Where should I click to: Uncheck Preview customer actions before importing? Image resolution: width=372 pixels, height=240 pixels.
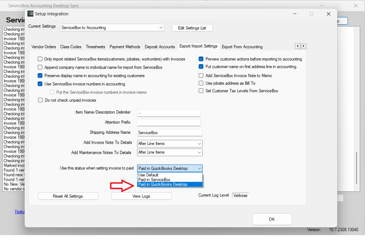pyautogui.click(x=201, y=59)
